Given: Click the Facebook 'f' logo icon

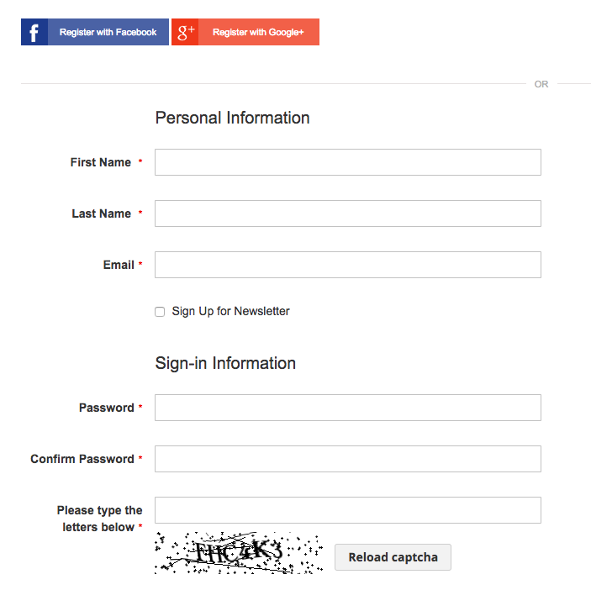Looking at the screenshot, I should [34, 32].
